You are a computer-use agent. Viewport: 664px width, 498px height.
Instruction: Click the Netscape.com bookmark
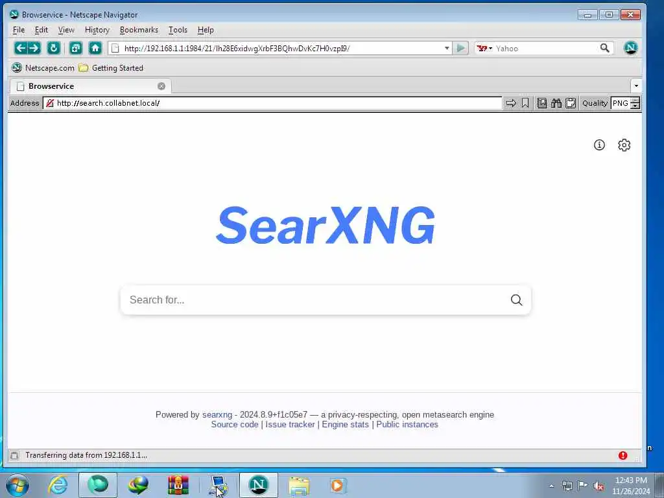[43, 67]
